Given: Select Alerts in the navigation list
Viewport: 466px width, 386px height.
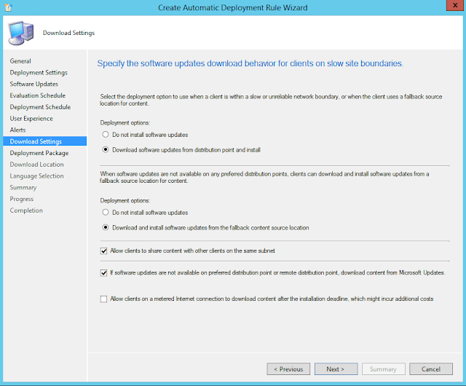Looking at the screenshot, I should coord(18,130).
